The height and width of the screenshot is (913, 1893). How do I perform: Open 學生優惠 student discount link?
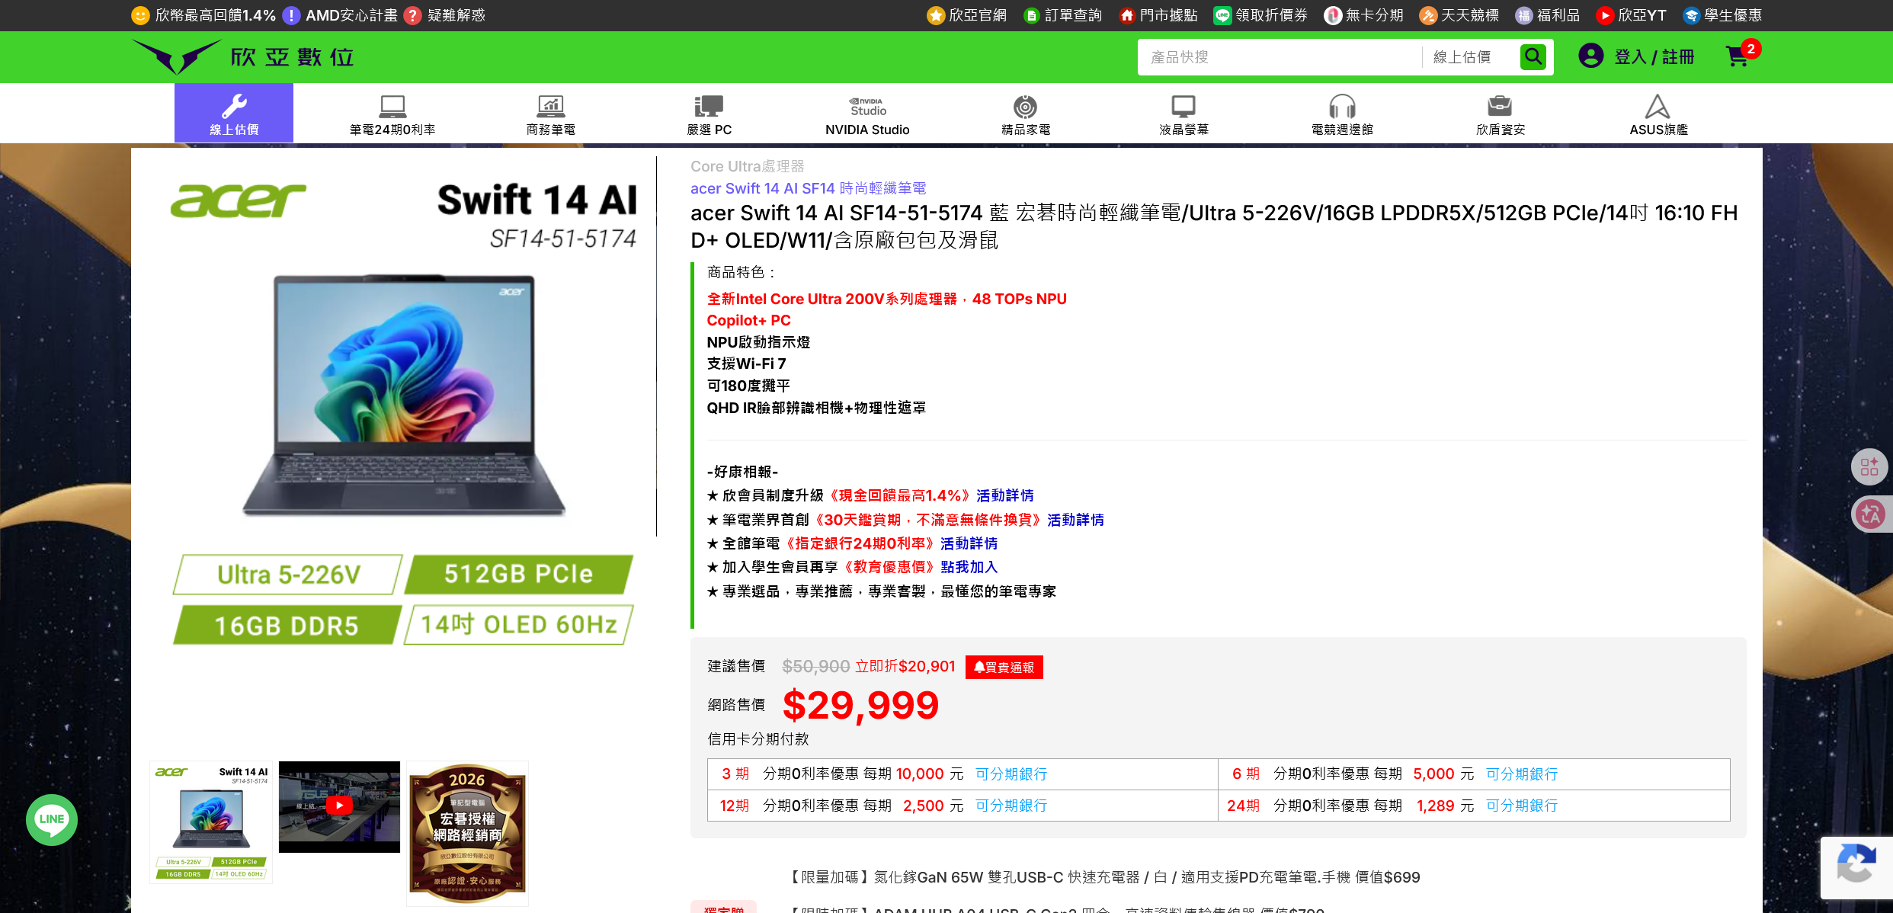pyautogui.click(x=1723, y=15)
